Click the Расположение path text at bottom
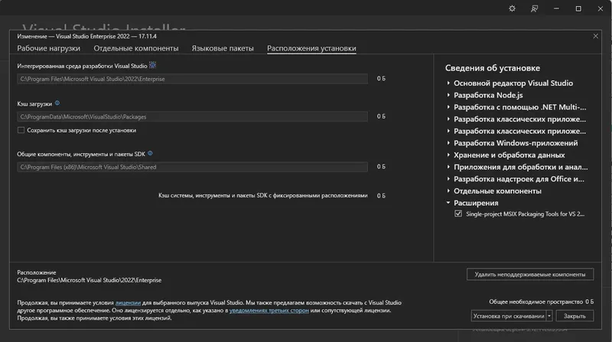This screenshot has width=612, height=342. [x=89, y=280]
